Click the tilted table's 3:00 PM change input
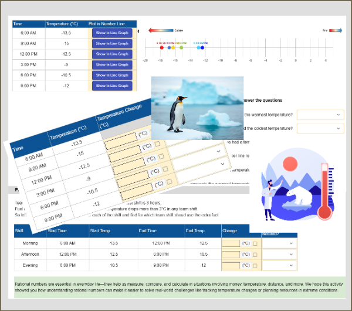352x311 pixels. pyautogui.click(x=129, y=166)
